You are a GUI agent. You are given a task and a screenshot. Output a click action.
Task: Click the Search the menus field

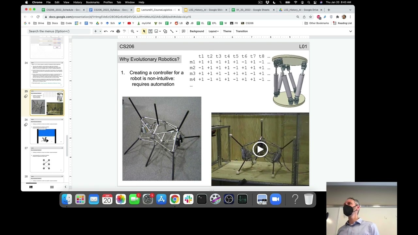tap(59, 31)
